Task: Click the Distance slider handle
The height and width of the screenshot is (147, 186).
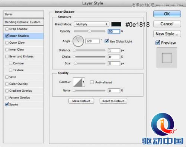Action: click(74, 50)
